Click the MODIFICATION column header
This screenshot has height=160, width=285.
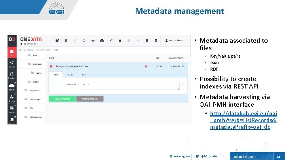(176, 58)
